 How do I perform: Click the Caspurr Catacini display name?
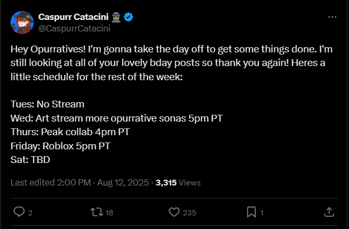tap(73, 17)
